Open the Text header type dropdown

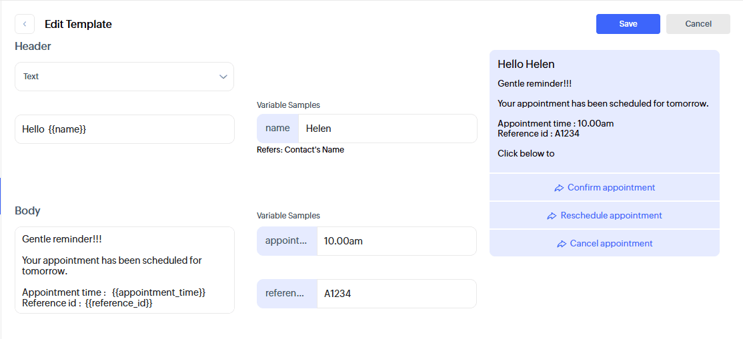124,77
